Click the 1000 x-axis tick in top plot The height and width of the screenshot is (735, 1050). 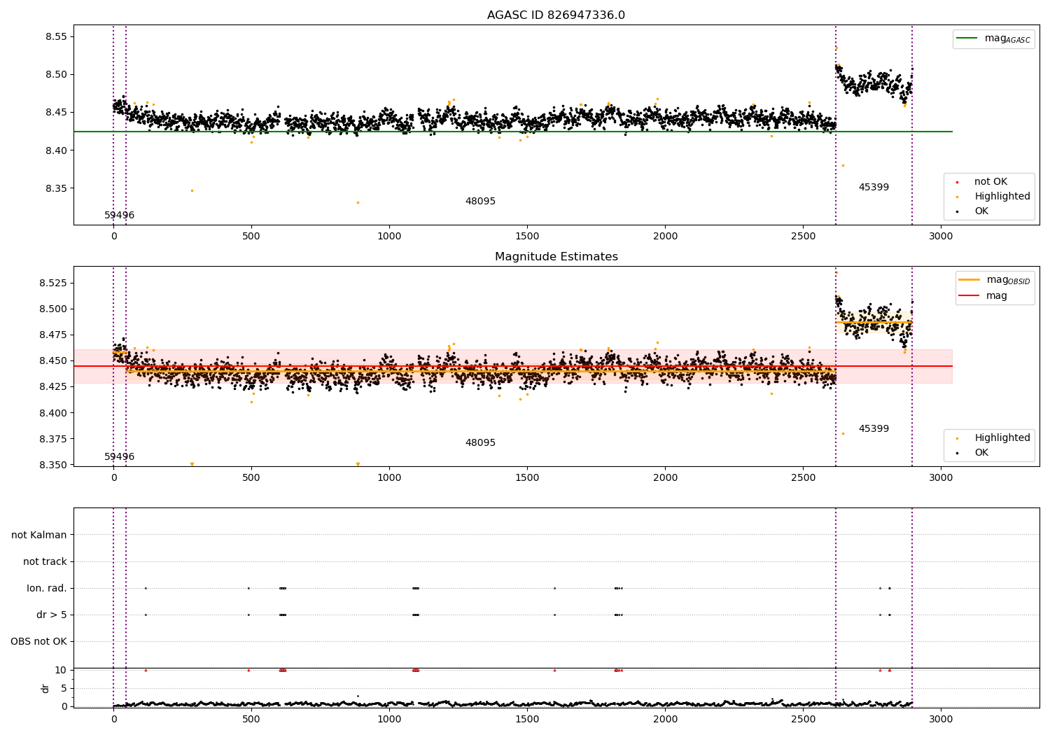click(x=389, y=236)
